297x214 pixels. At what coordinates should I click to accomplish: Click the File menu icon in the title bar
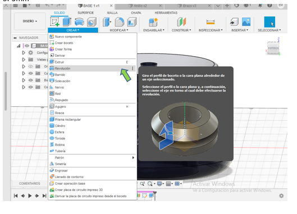[x=25, y=6]
